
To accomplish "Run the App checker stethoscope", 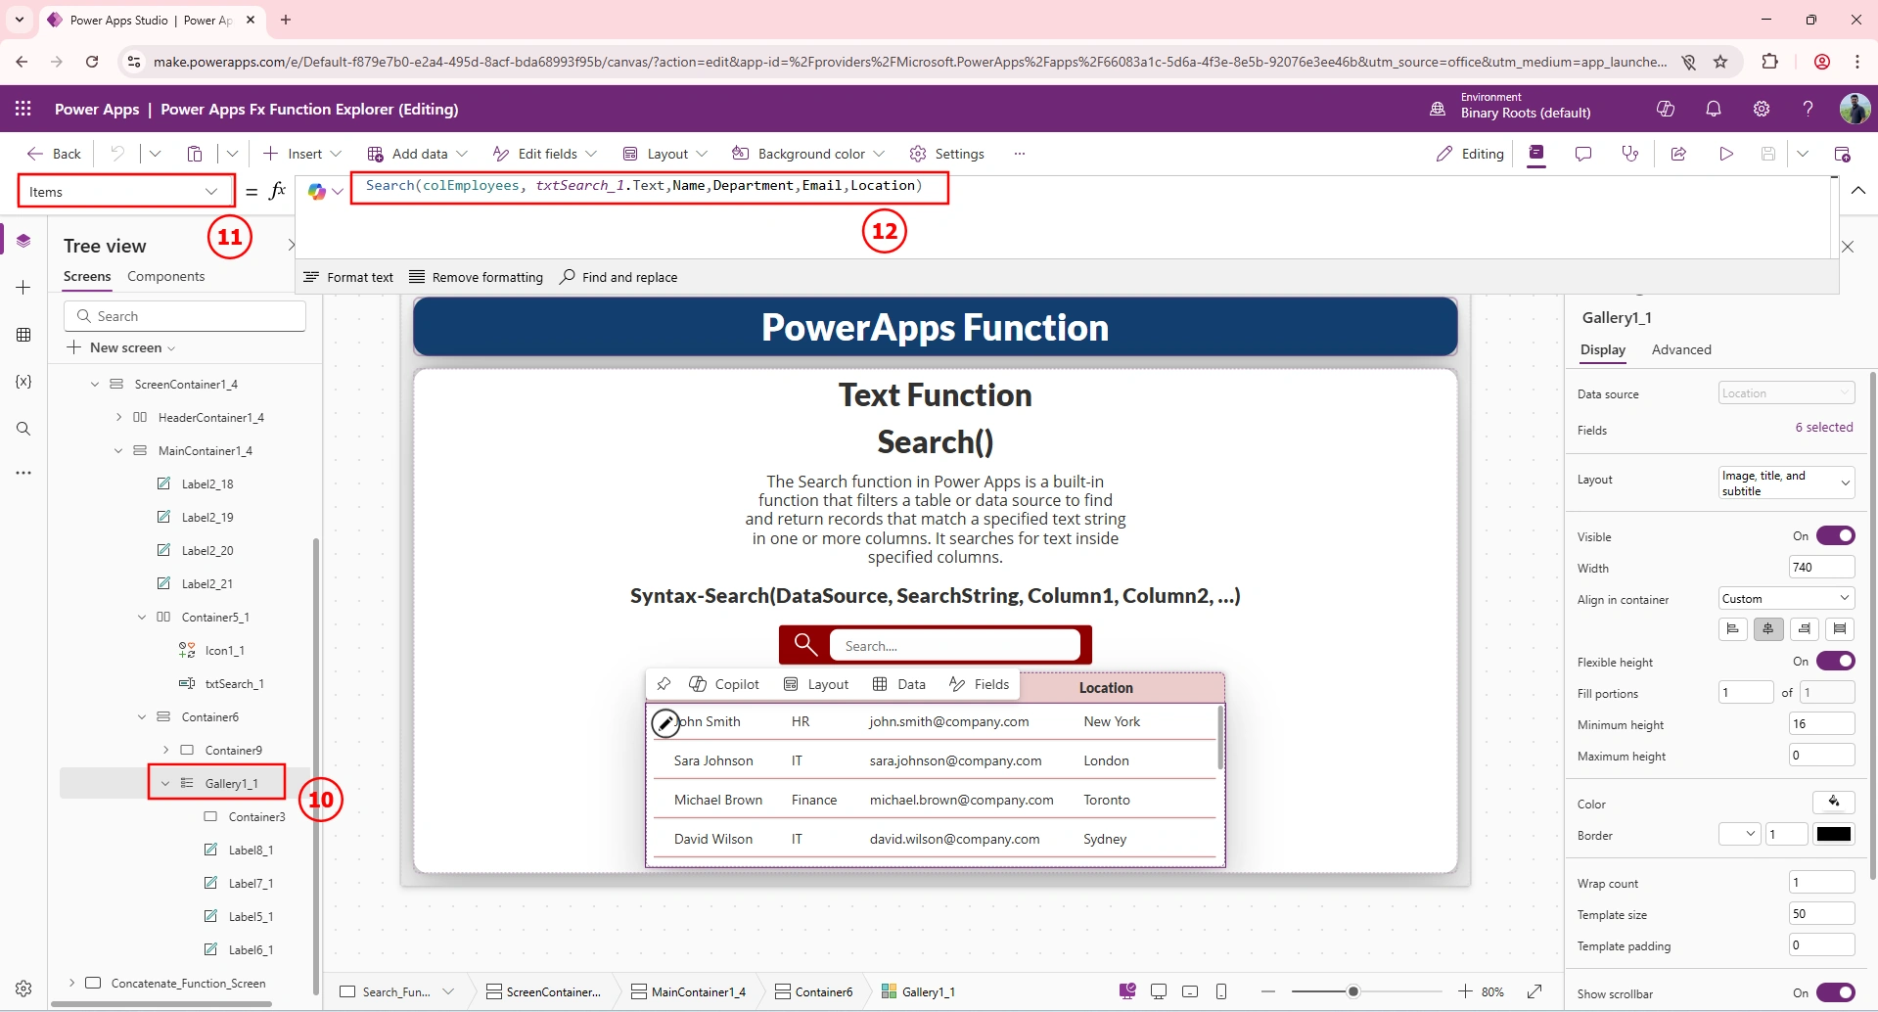I will 1630,154.
